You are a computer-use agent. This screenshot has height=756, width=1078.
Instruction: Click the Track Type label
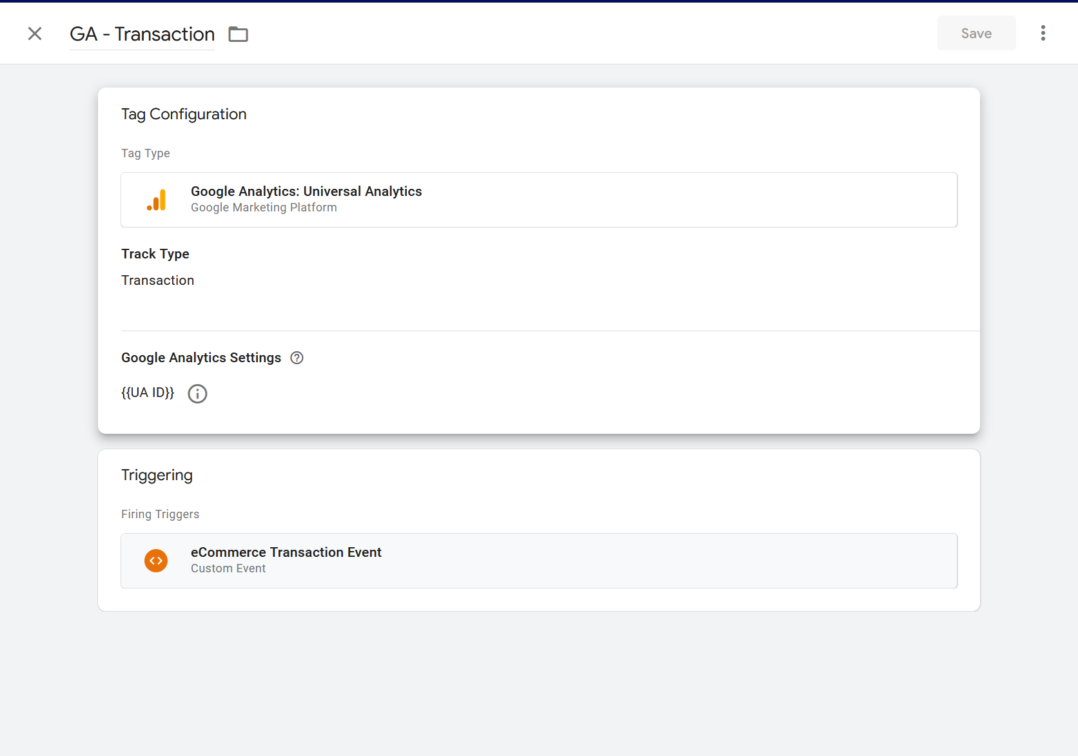[155, 254]
